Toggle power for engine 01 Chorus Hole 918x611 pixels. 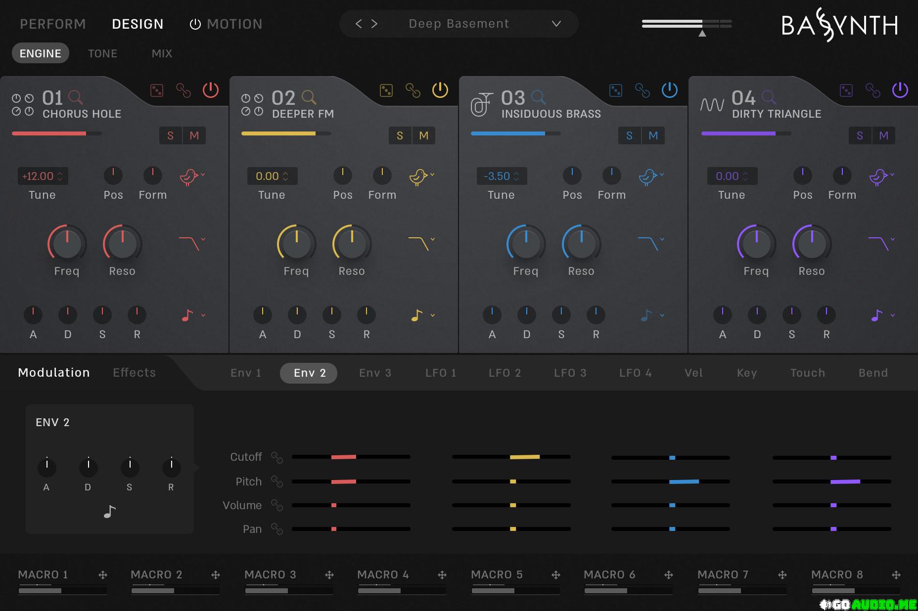[x=211, y=90]
